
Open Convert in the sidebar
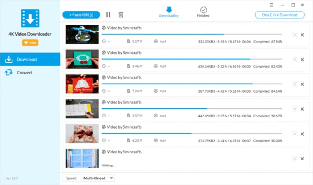pyautogui.click(x=30, y=73)
